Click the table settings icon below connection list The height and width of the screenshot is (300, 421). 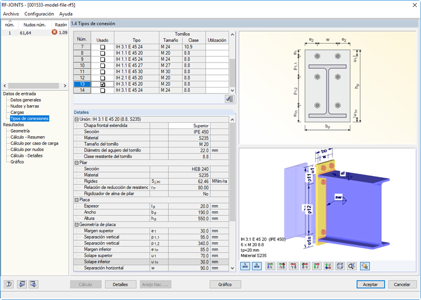pos(229,99)
